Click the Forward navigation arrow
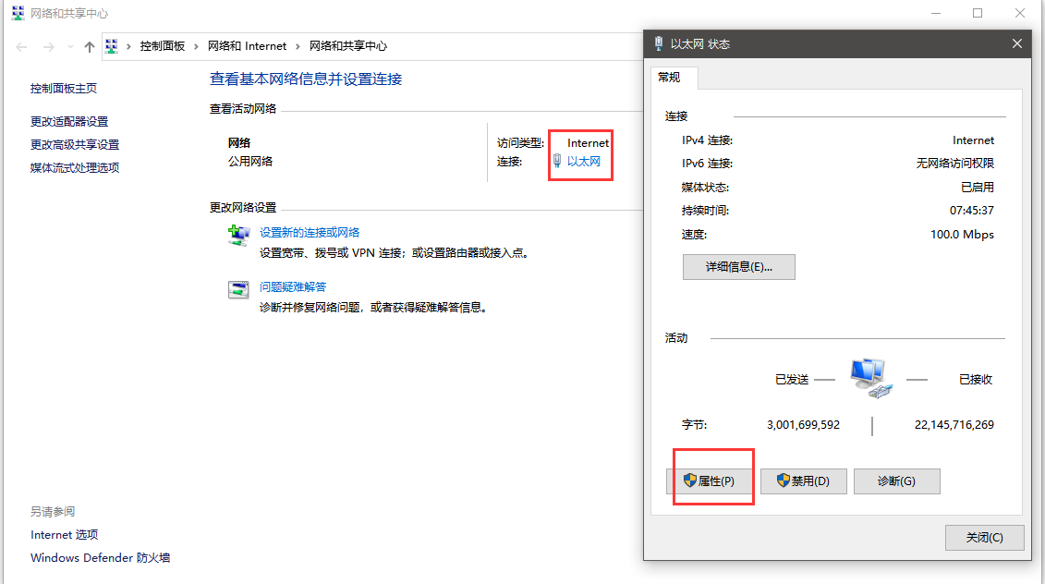The image size is (1045, 584). 49,47
